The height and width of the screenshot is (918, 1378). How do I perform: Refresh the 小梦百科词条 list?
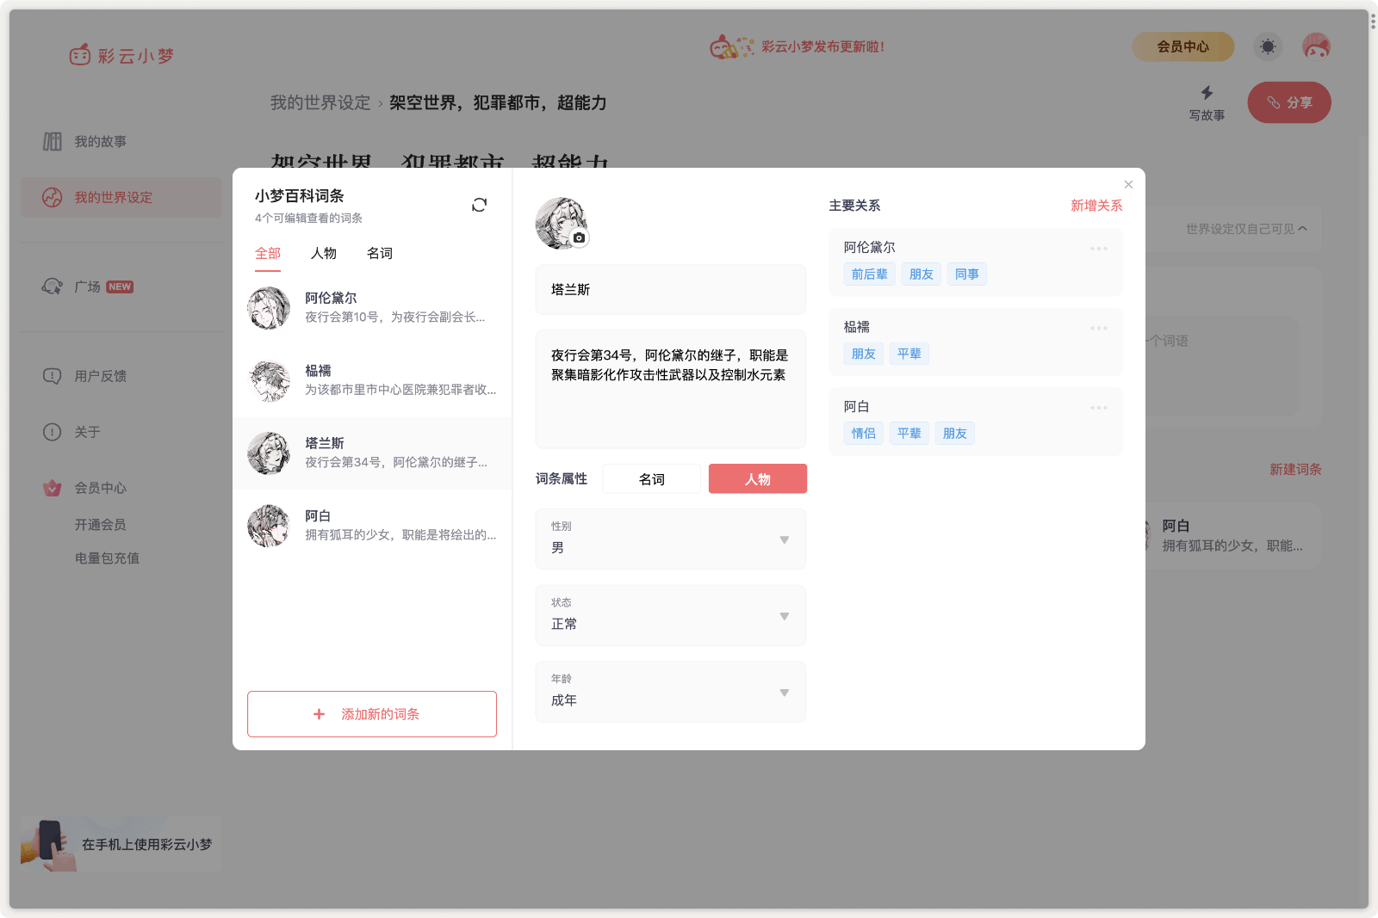tap(479, 205)
